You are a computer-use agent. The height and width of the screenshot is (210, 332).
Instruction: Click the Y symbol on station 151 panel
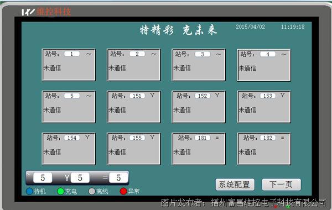click(152, 96)
